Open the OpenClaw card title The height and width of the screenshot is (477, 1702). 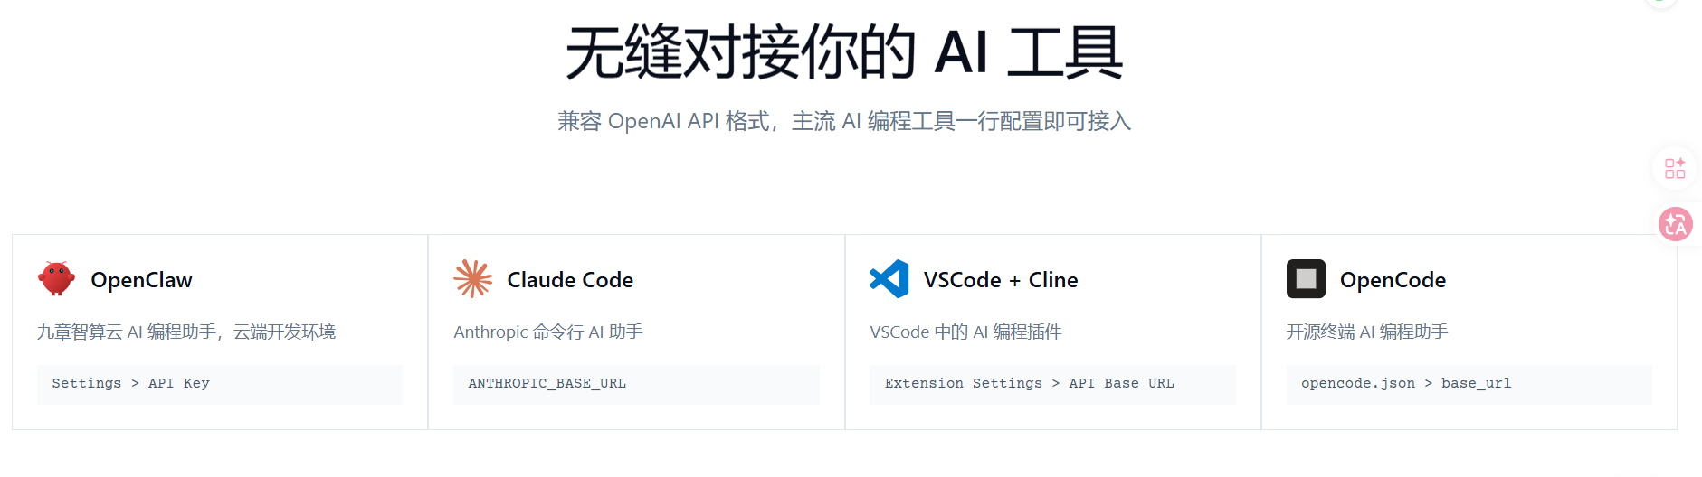tap(142, 280)
